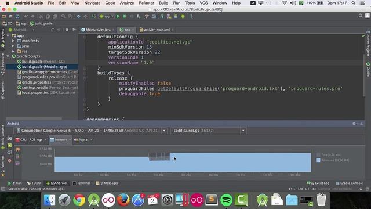Click the scroll from source target icon
371x209 pixels.
tap(53, 30)
